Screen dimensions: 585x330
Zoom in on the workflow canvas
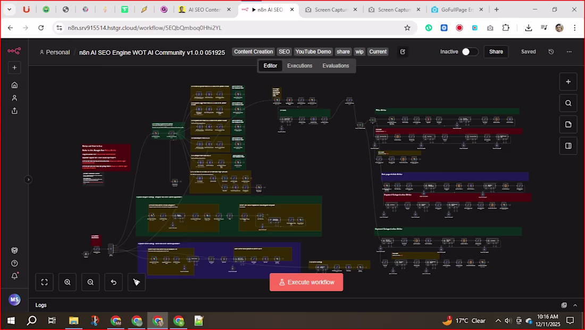68,282
